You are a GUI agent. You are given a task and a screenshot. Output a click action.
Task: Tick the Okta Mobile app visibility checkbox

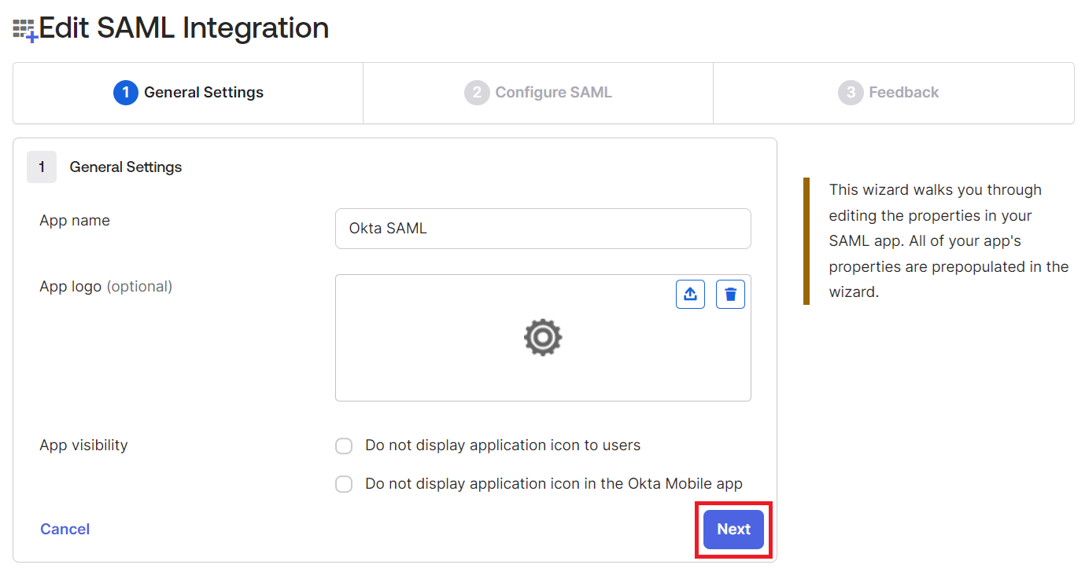(x=344, y=484)
